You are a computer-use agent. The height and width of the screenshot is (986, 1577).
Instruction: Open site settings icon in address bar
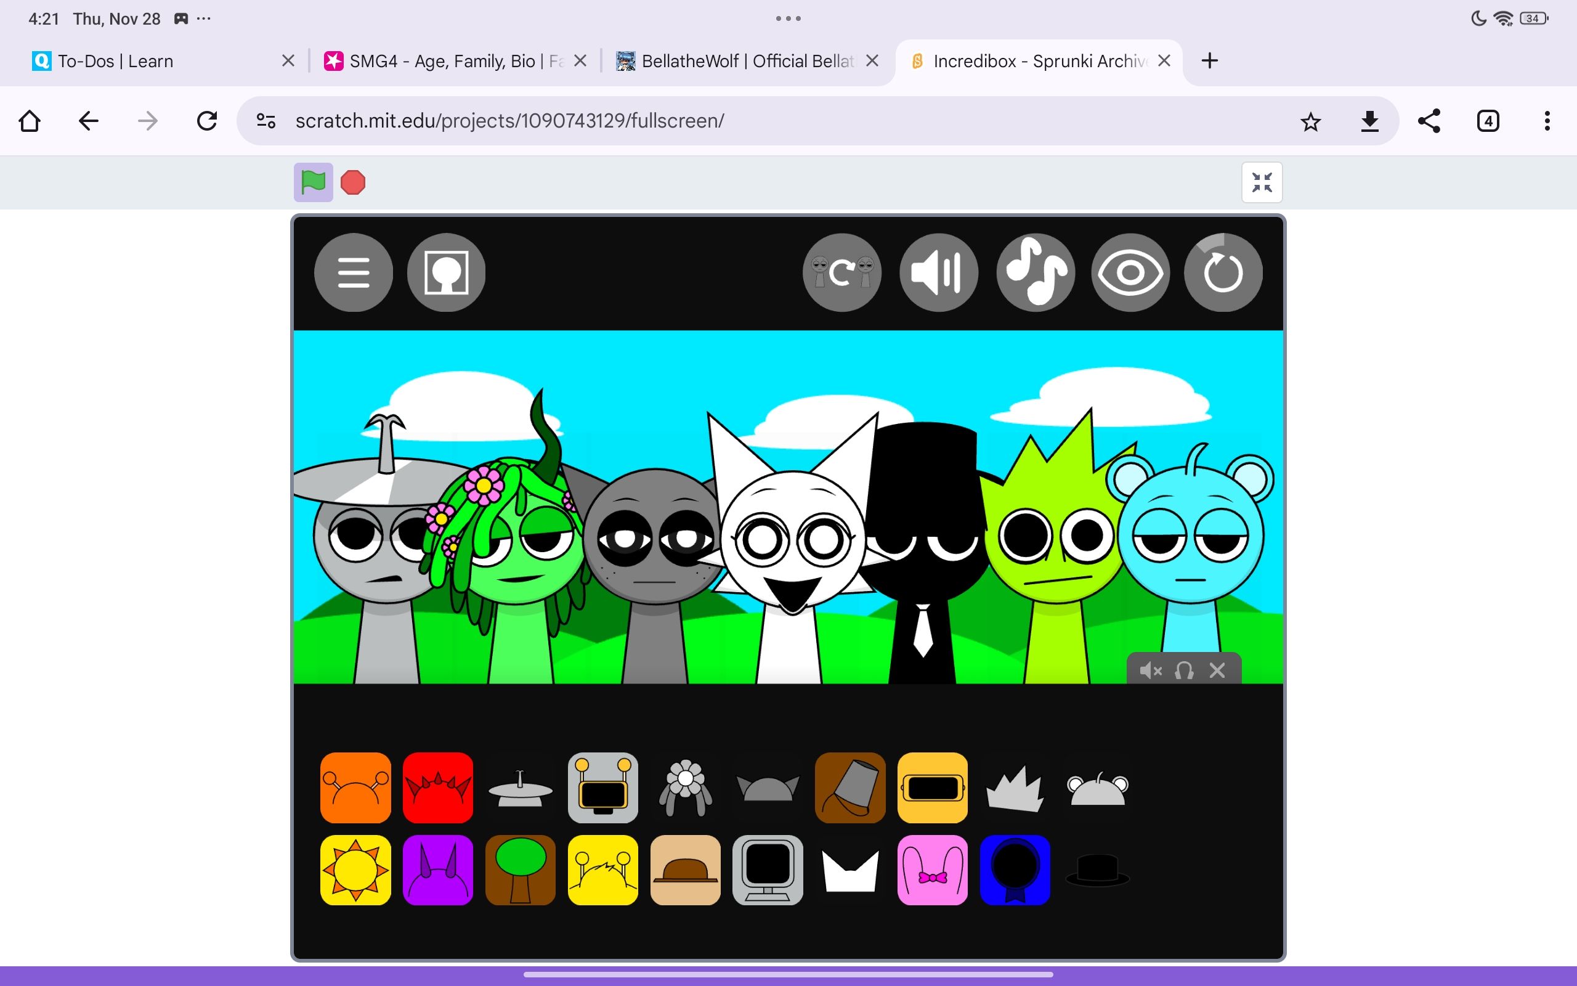(x=266, y=121)
